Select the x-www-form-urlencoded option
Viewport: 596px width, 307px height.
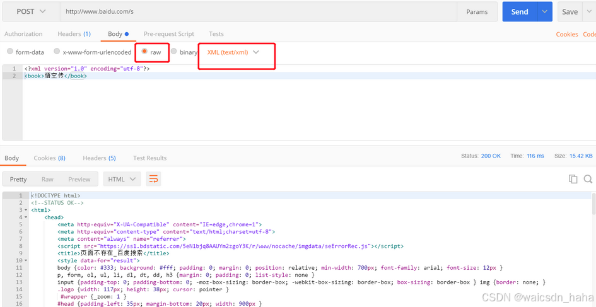pyautogui.click(x=57, y=51)
